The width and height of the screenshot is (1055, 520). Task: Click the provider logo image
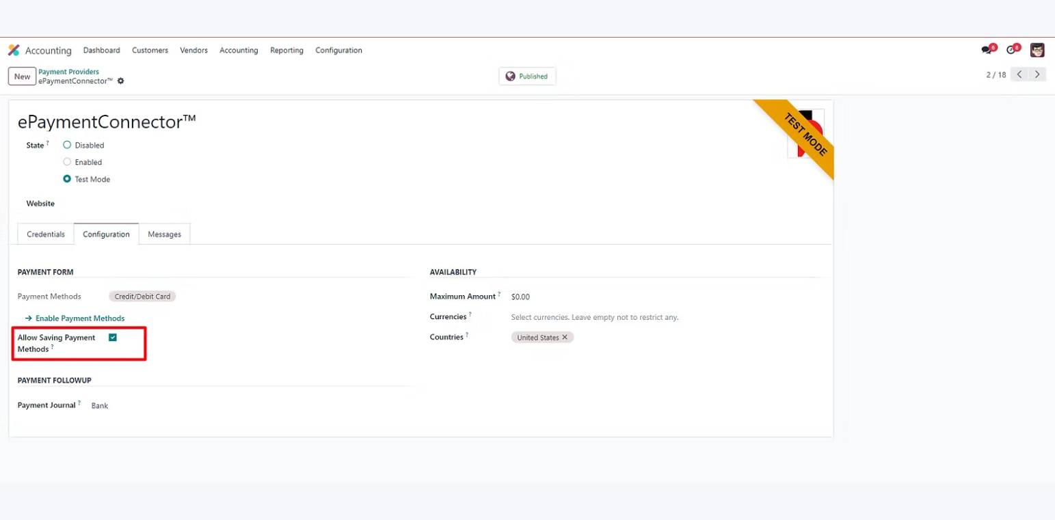pyautogui.click(x=805, y=133)
